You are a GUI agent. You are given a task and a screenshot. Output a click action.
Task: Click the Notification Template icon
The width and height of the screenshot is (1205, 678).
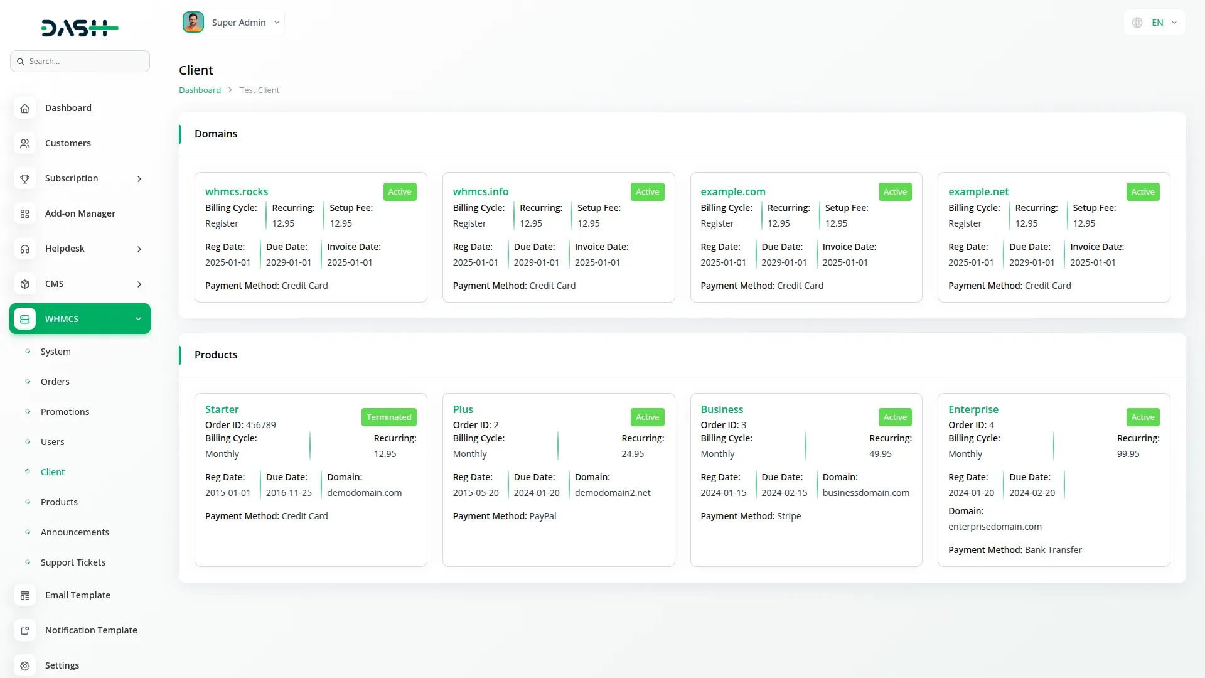pyautogui.click(x=24, y=631)
